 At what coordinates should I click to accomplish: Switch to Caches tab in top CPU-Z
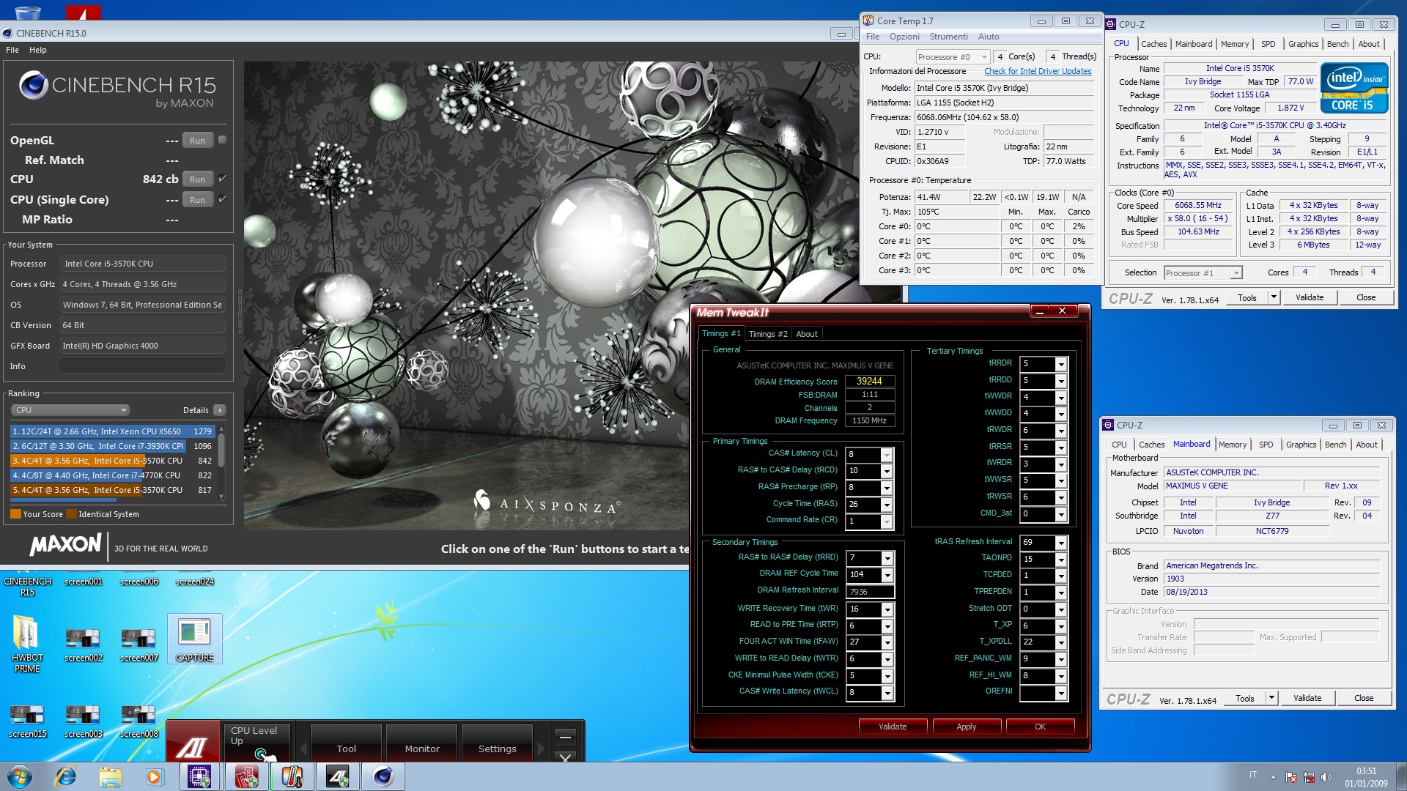click(1153, 44)
